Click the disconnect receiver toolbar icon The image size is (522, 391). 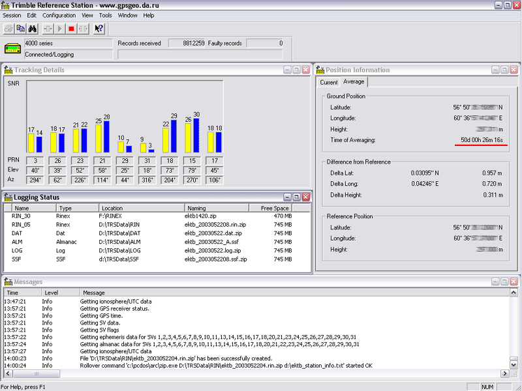point(83,29)
